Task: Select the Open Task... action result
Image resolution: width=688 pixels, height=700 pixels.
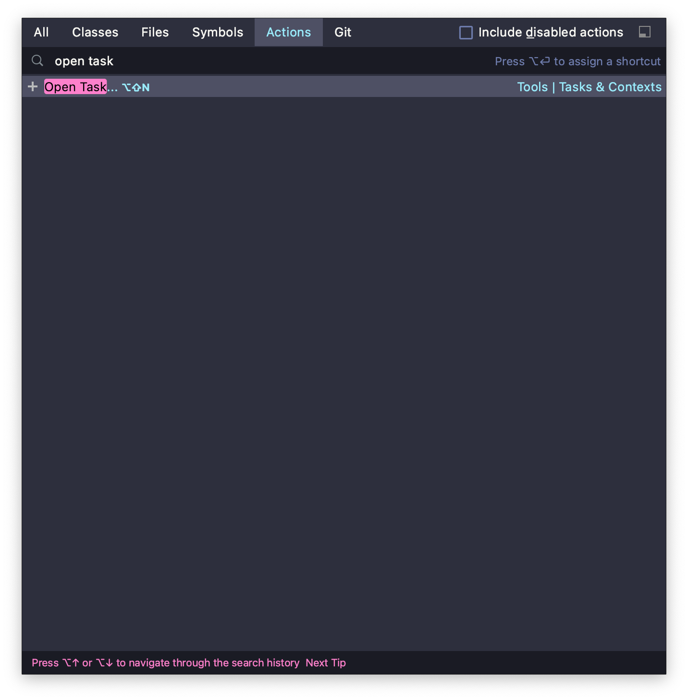Action: [344, 87]
